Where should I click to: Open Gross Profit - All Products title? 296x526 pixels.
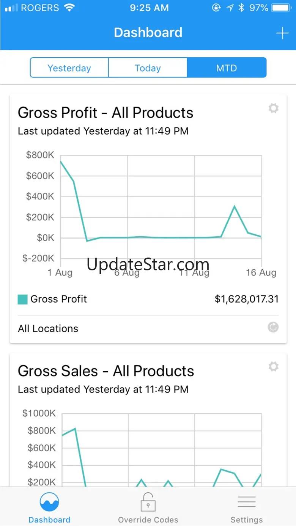[x=105, y=113]
